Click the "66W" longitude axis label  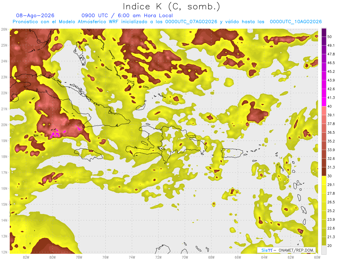(238, 257)
